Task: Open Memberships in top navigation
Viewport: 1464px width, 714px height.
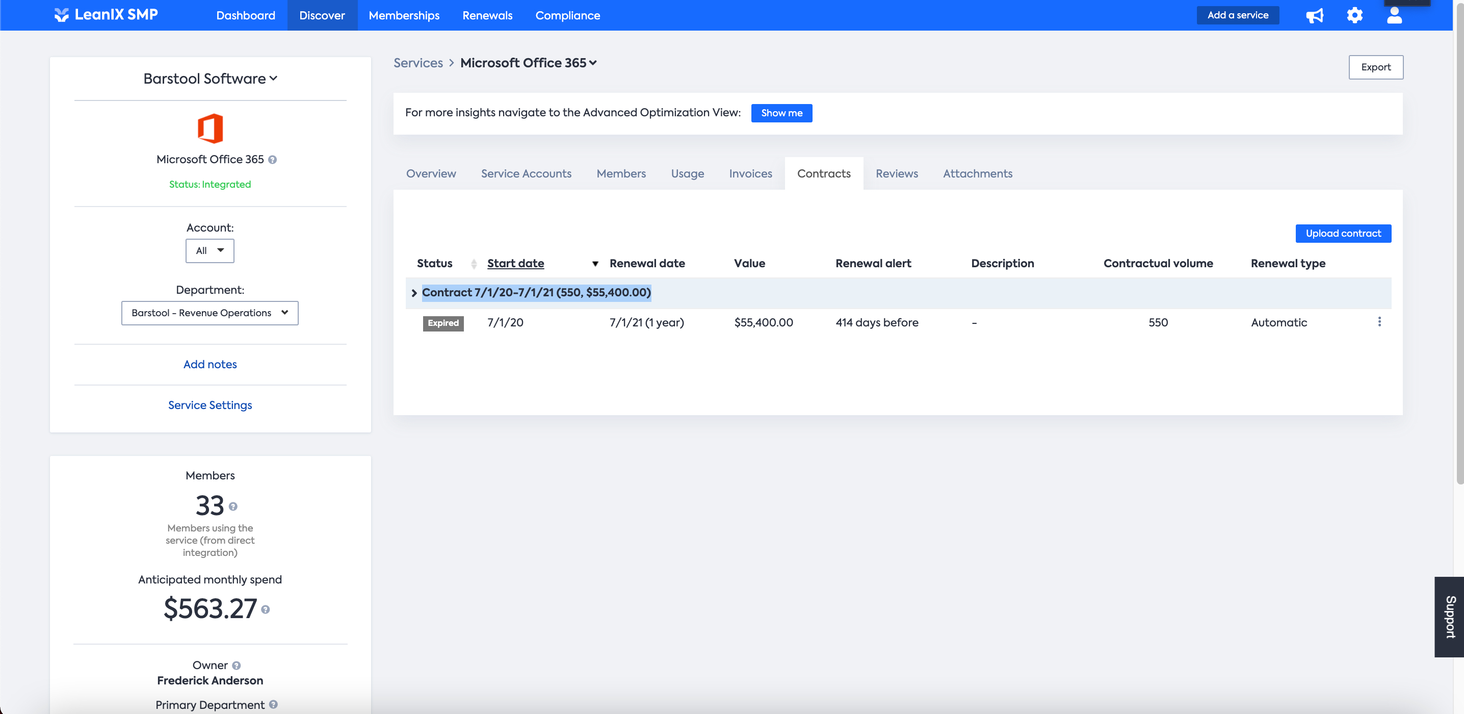Action: [x=404, y=15]
